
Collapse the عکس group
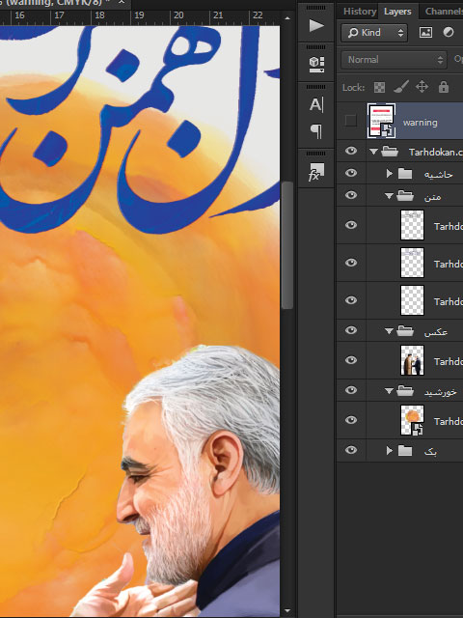pos(389,331)
